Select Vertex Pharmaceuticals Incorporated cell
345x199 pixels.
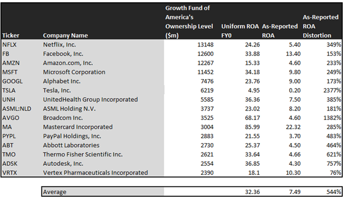95,173
